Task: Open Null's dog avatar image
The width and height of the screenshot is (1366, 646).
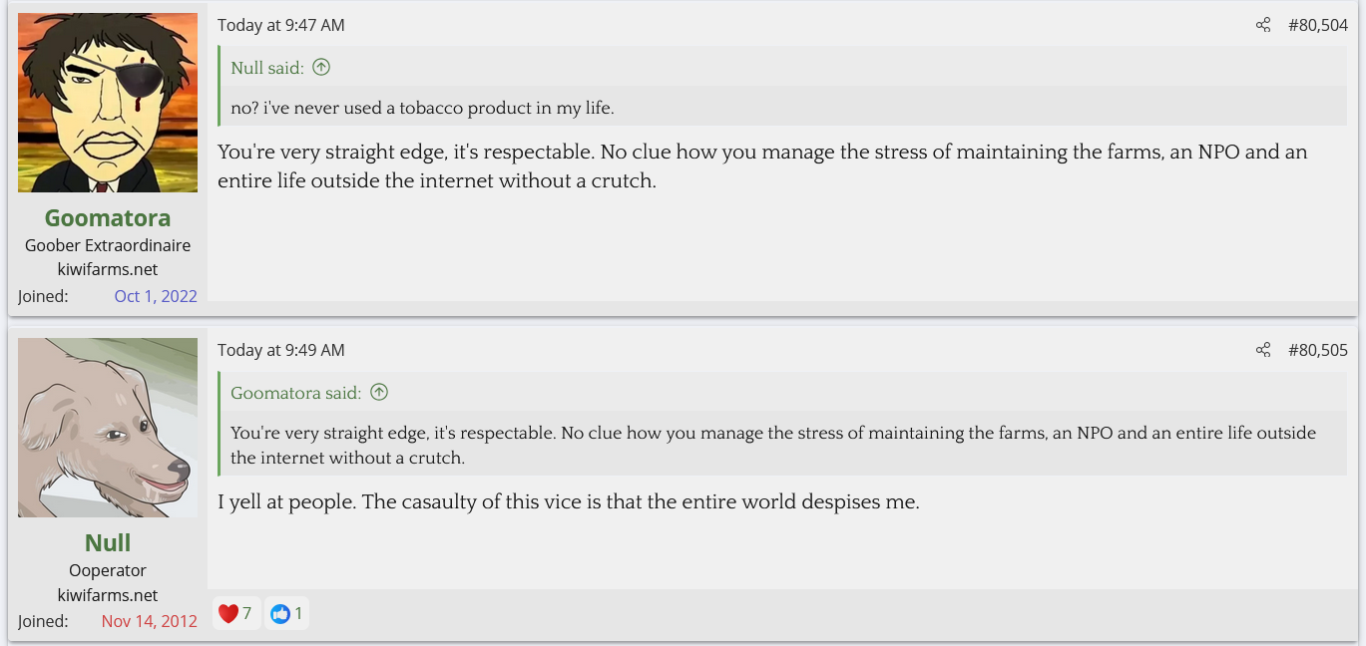Action: pyautogui.click(x=108, y=428)
